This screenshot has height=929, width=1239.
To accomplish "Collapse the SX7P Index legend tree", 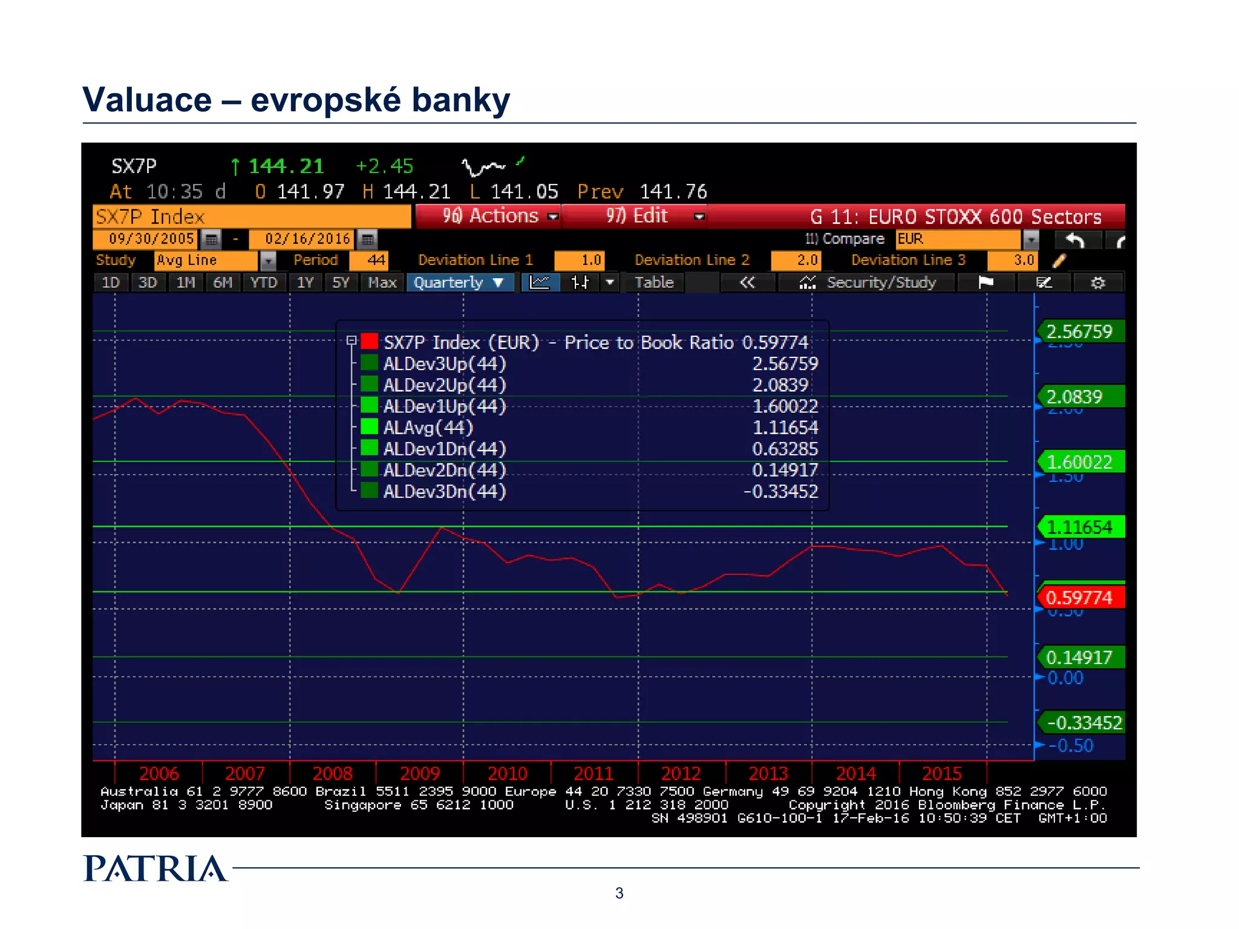I will (351, 341).
